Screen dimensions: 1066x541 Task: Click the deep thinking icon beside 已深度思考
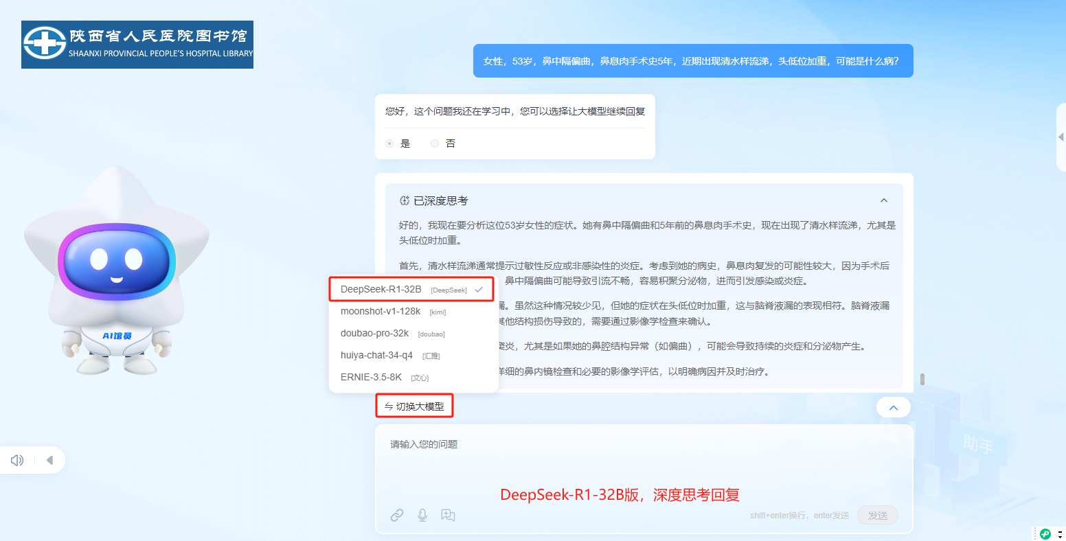pyautogui.click(x=404, y=200)
